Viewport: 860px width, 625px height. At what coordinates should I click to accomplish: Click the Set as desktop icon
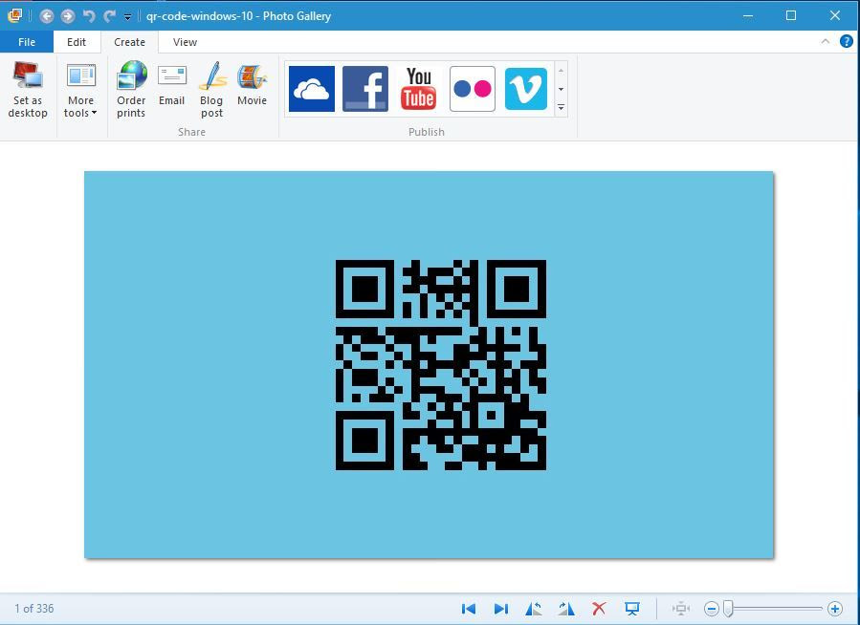click(28, 89)
